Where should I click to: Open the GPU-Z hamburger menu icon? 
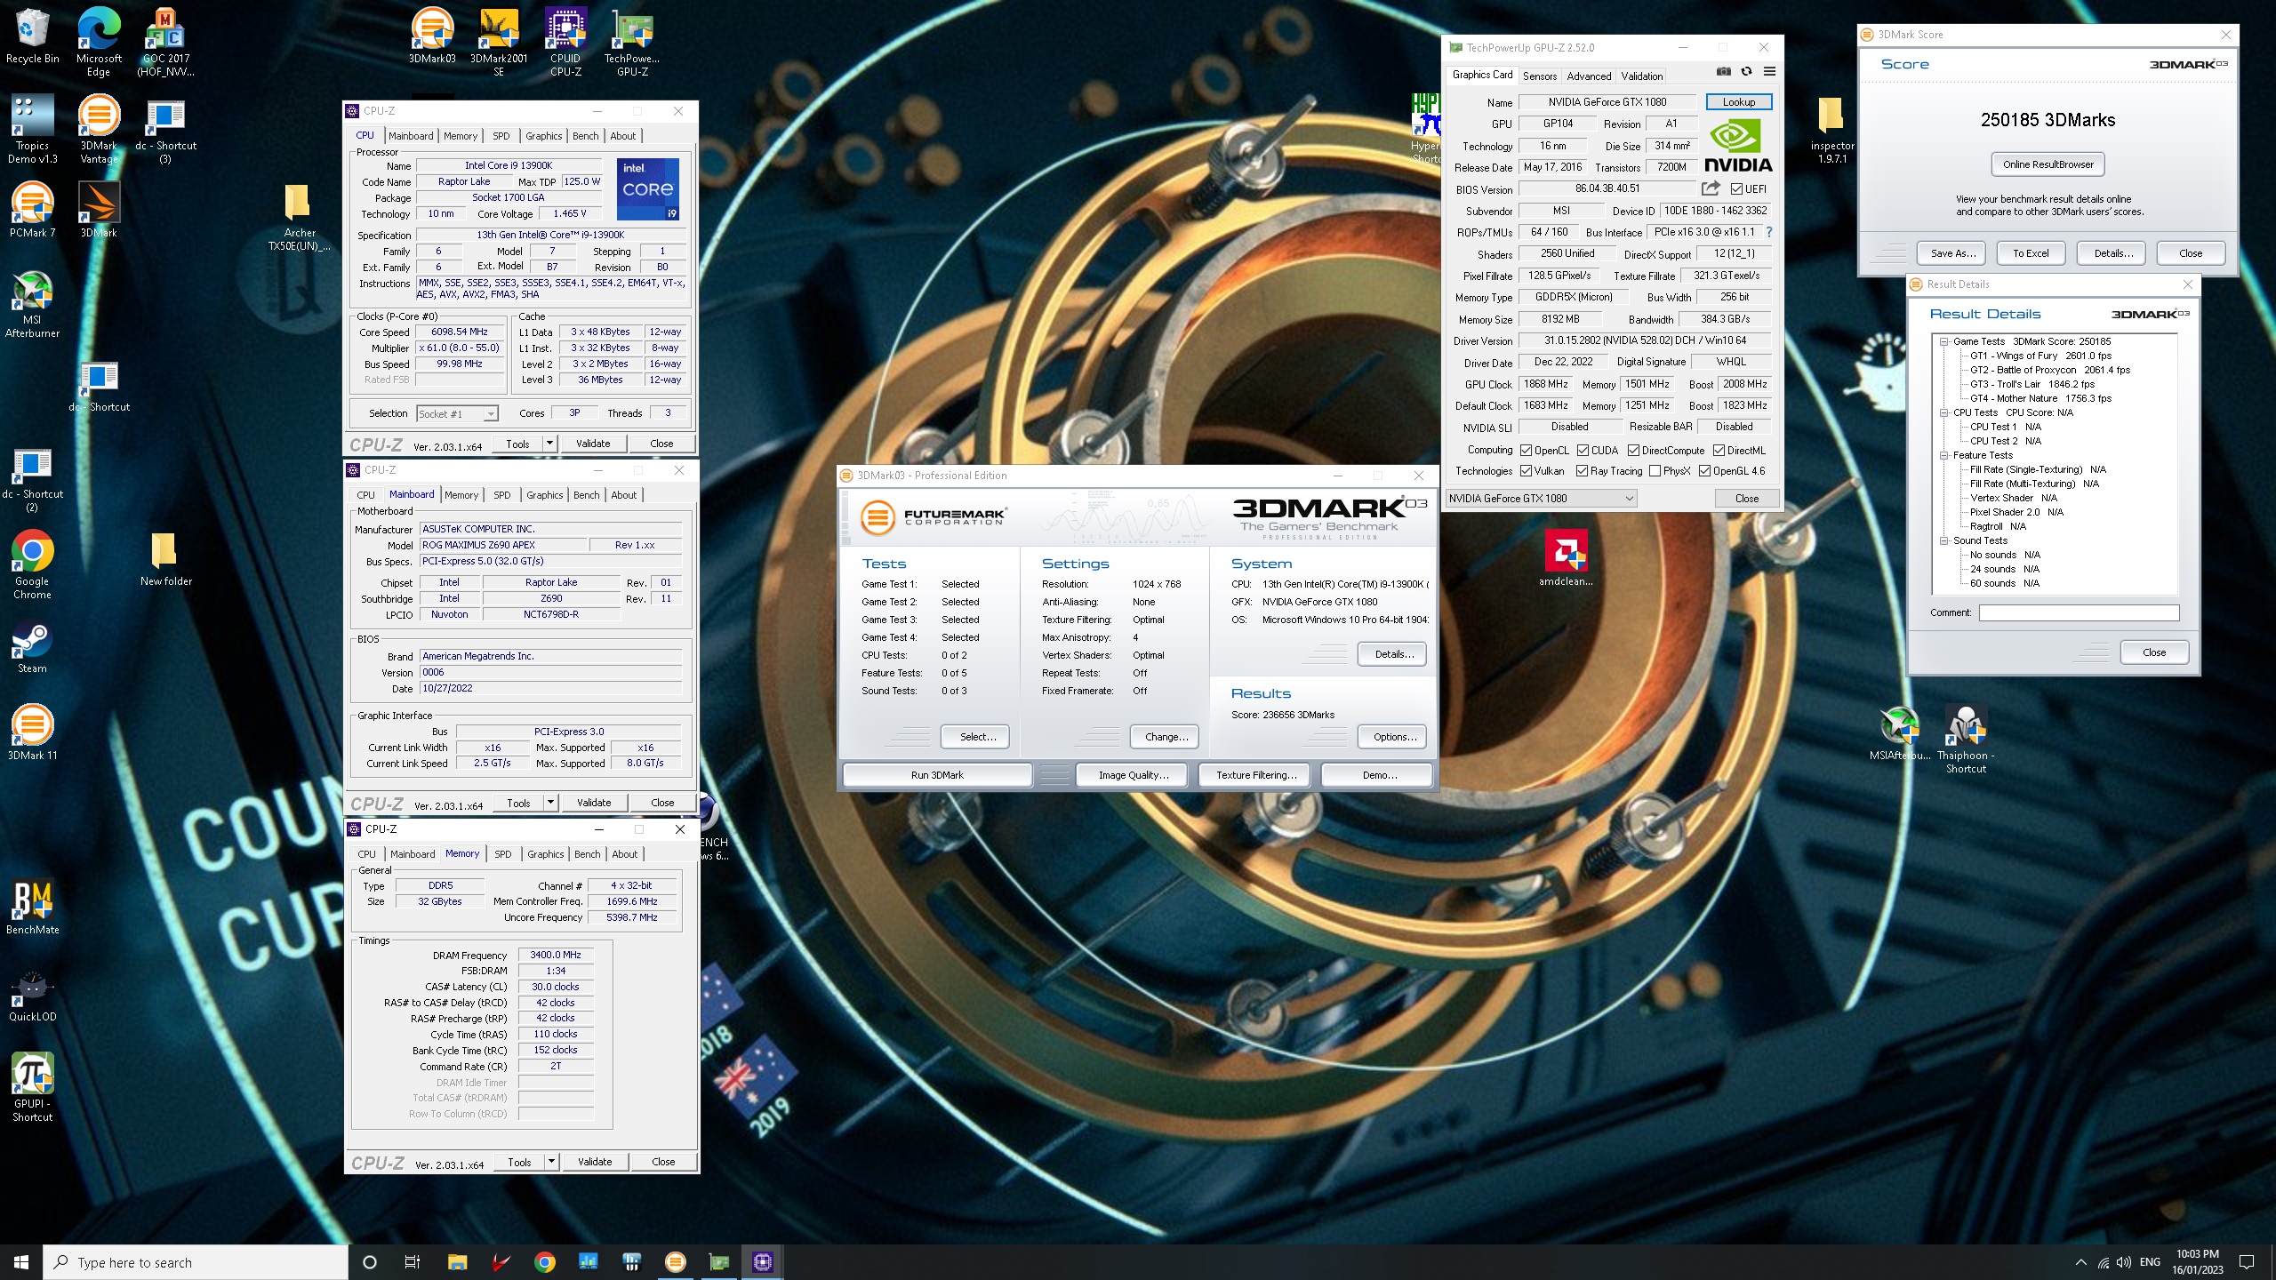pos(1769,71)
